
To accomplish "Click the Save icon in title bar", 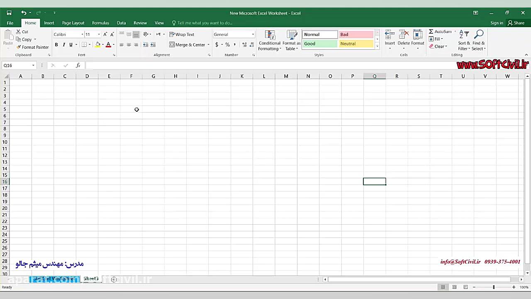I will [9, 13].
